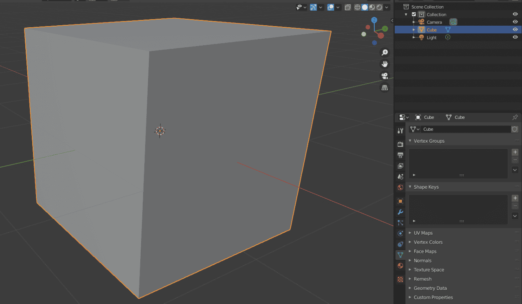Open Physics Properties in the properties sidebar
Viewport: 522px width, 304px height.
click(400, 234)
